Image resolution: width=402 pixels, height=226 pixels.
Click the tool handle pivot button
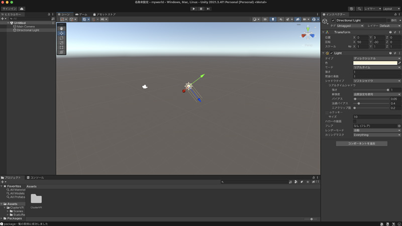64,19
